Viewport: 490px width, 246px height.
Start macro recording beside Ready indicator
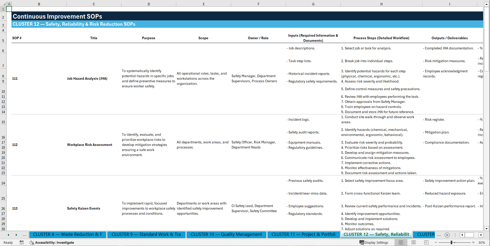[x=22, y=242]
